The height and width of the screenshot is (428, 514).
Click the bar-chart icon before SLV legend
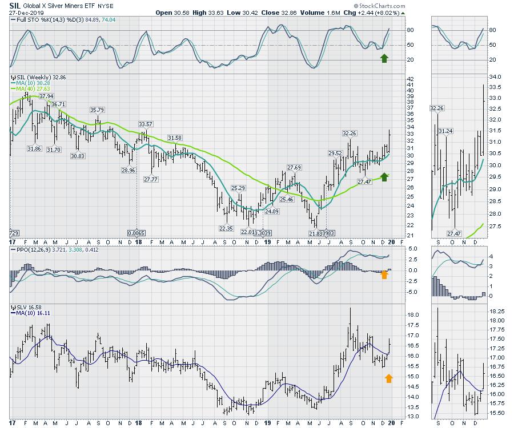[x=13, y=308]
